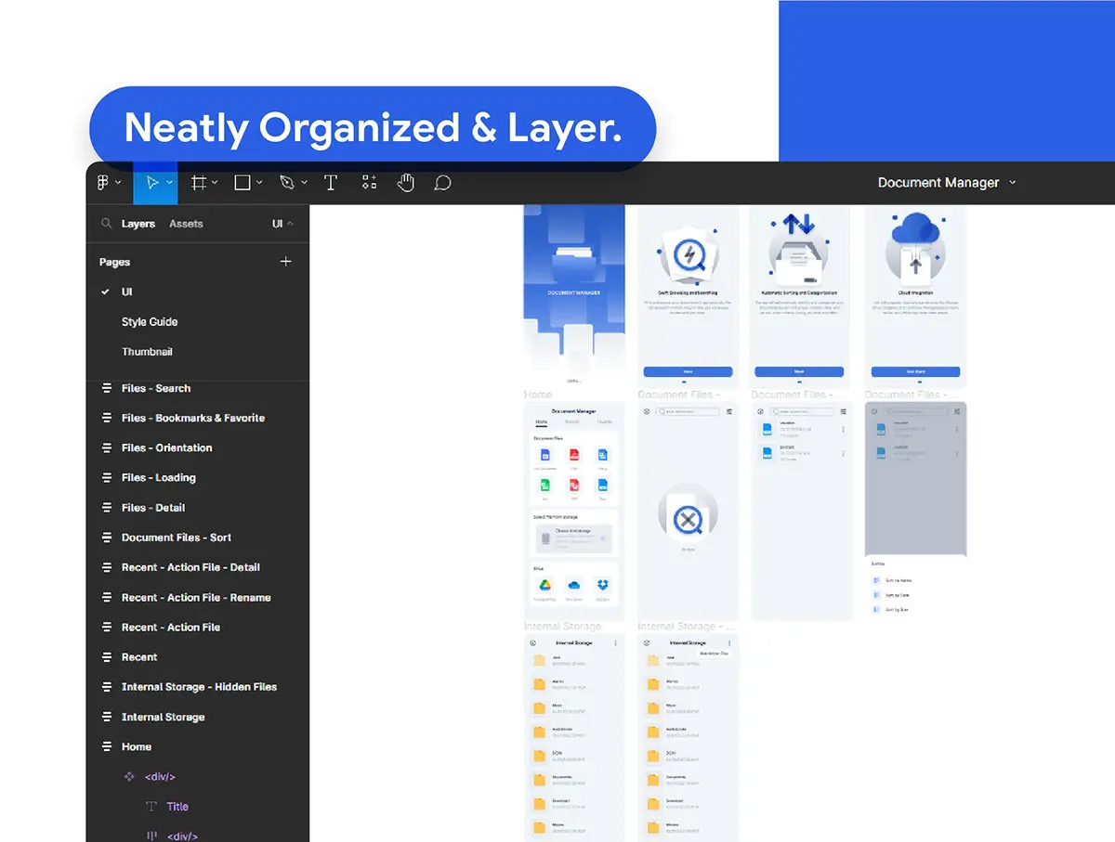The image size is (1115, 842).
Task: Open the Resources components tool
Action: point(370,183)
